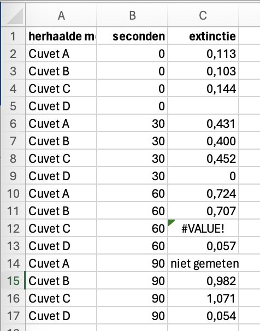This screenshot has width=260, height=331.
Task: Select row 15 header
Action: [13, 281]
